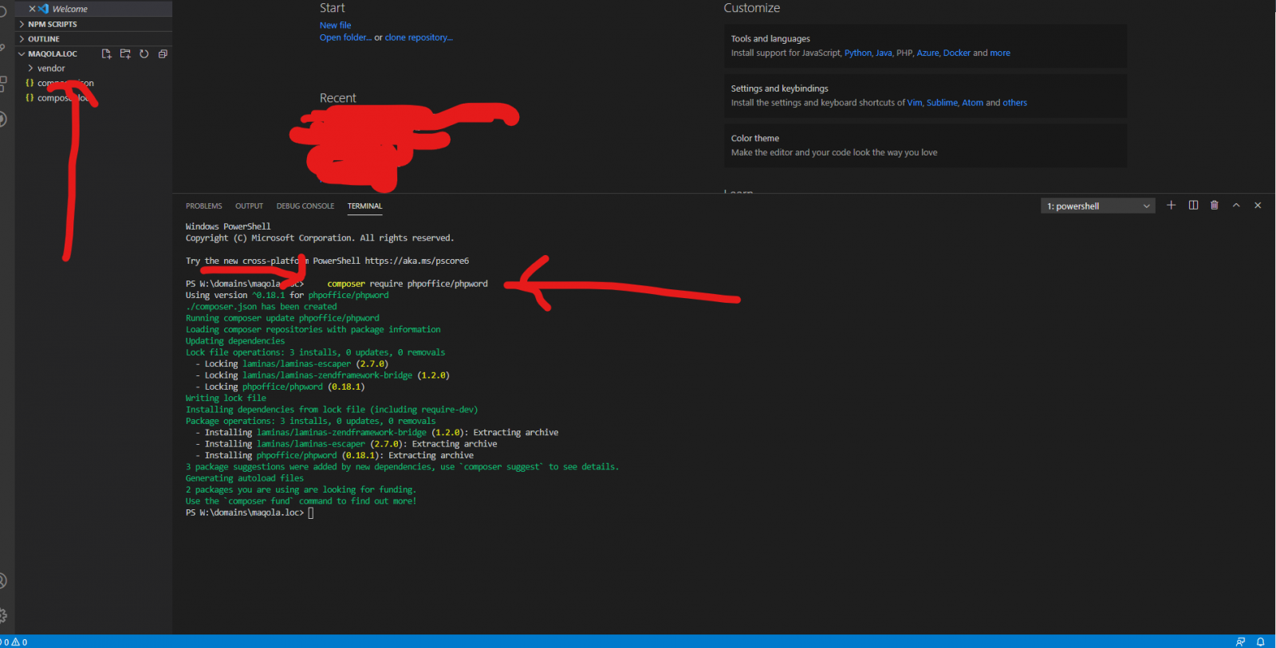
Task: Refresh the explorer file tree
Action: 144,54
